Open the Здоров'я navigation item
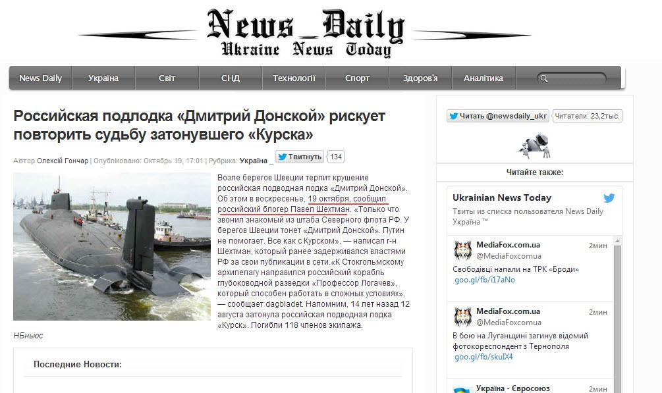 [420, 78]
